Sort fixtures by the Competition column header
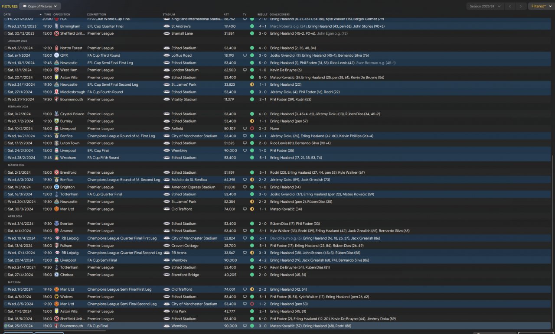 (x=96, y=14)
